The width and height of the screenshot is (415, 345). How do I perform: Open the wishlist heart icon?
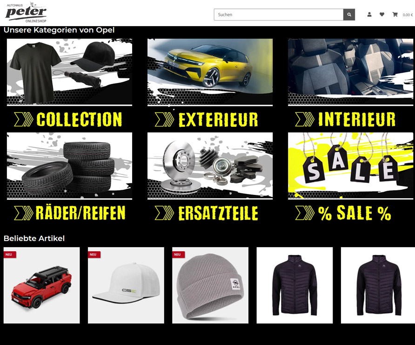(x=382, y=14)
